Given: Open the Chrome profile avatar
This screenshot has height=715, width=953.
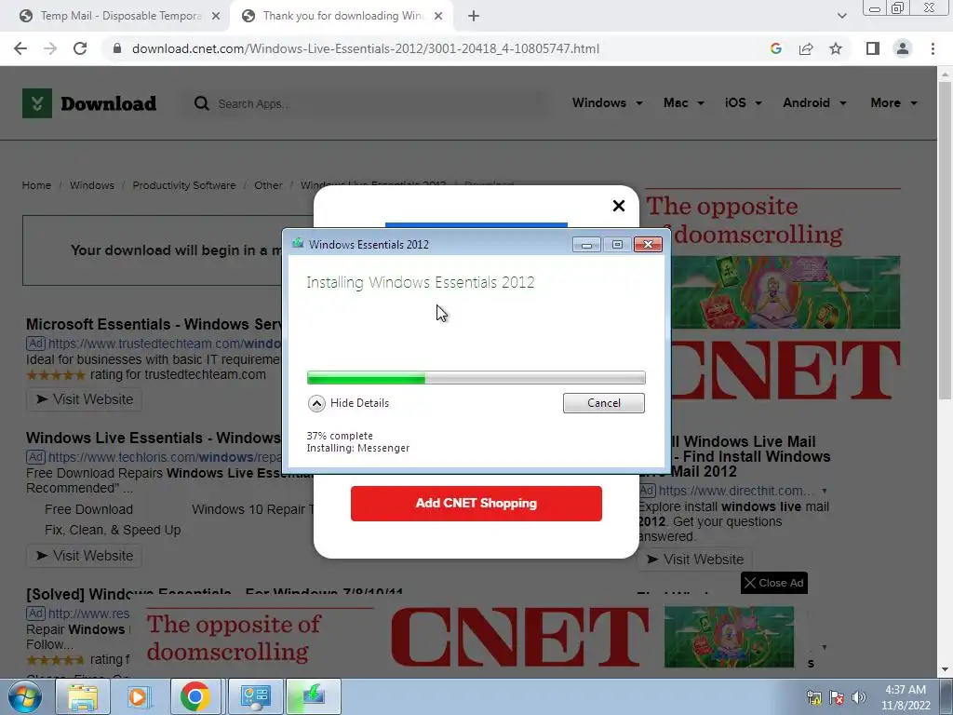Looking at the screenshot, I should [x=903, y=48].
